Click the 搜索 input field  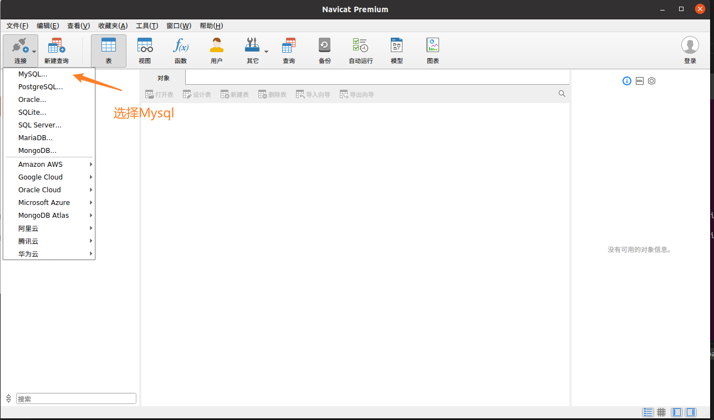(x=76, y=398)
